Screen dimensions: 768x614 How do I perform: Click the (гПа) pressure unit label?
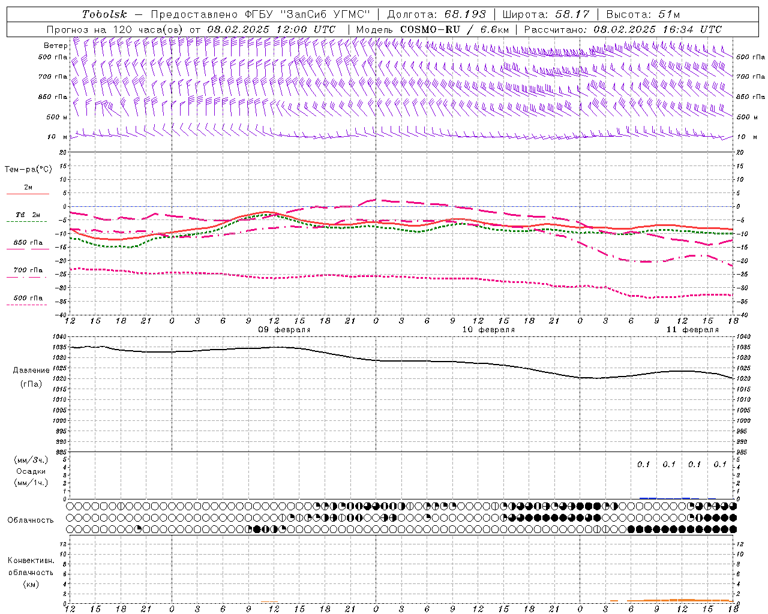[31, 384]
